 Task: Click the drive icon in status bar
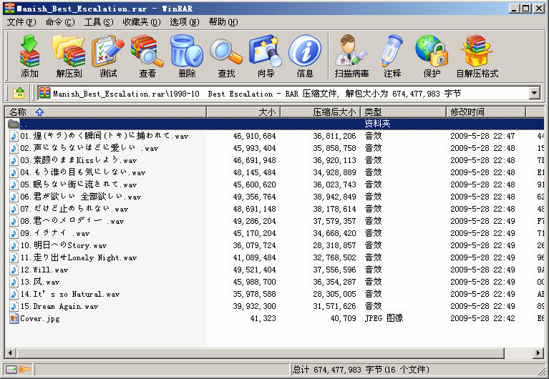(x=11, y=370)
